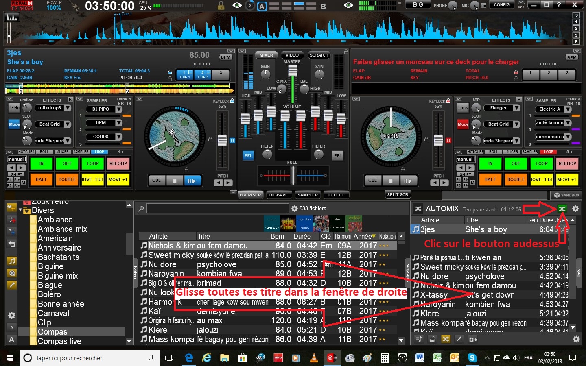The image size is (586, 366).
Task: Click the go back arrow icon in browser sidebar
Action: [11, 244]
